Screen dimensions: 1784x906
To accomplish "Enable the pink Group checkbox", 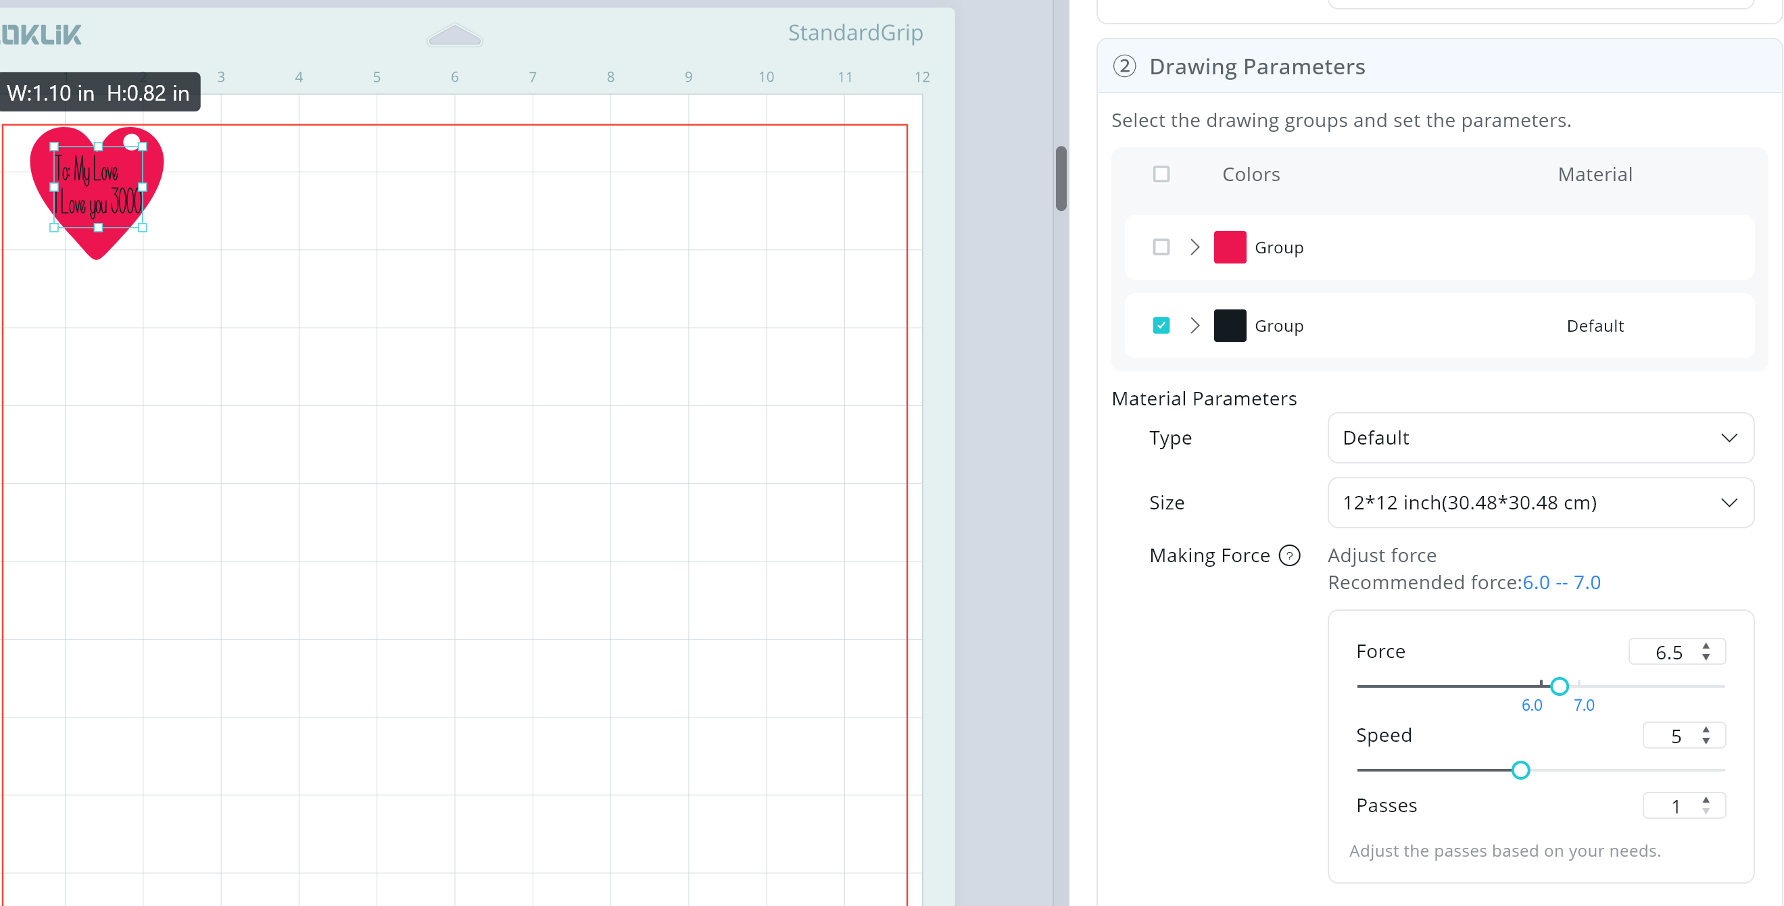I will pyautogui.click(x=1161, y=247).
